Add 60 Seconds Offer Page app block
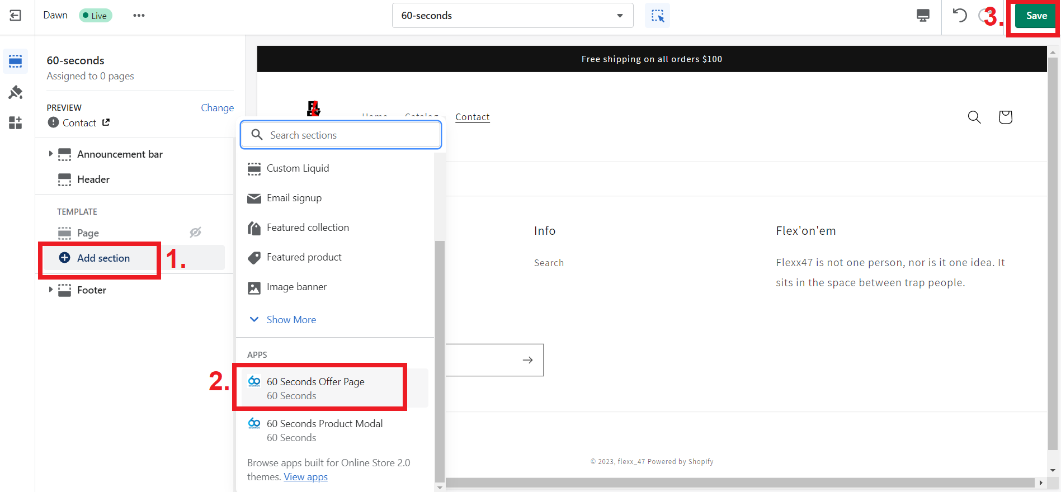 coord(335,388)
